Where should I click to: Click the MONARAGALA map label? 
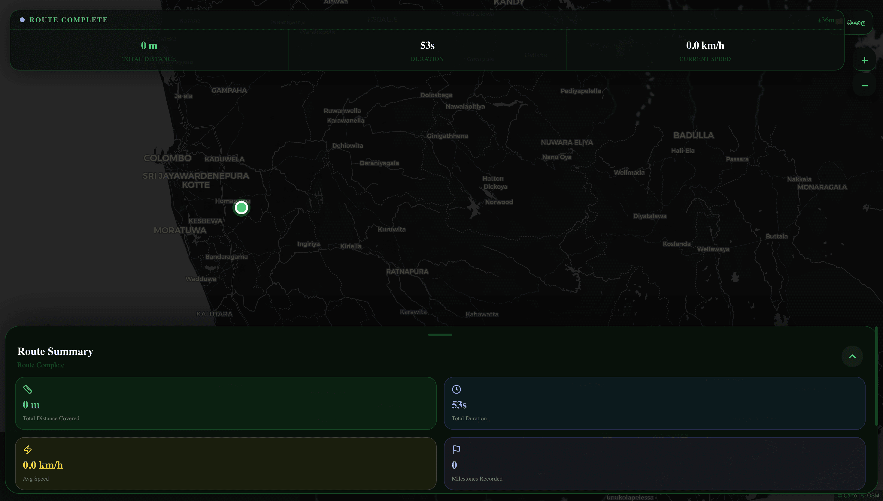pyautogui.click(x=822, y=187)
